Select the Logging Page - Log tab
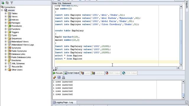Image resolution: width=189 pixels, height=106 pixels. coord(64,102)
